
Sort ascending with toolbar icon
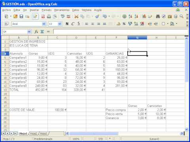pyautogui.click(x=130, y=17)
